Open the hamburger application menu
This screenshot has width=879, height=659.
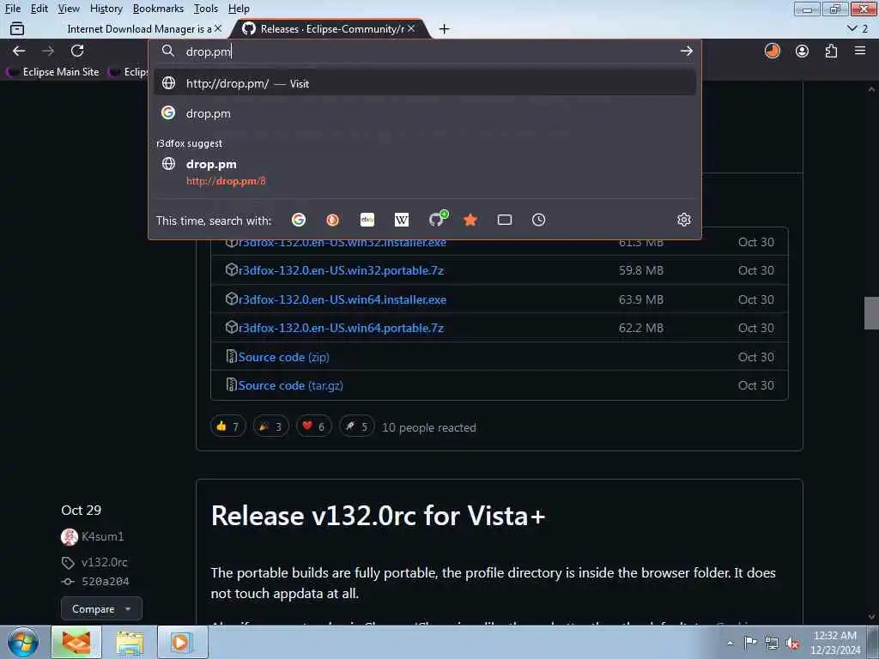click(860, 51)
